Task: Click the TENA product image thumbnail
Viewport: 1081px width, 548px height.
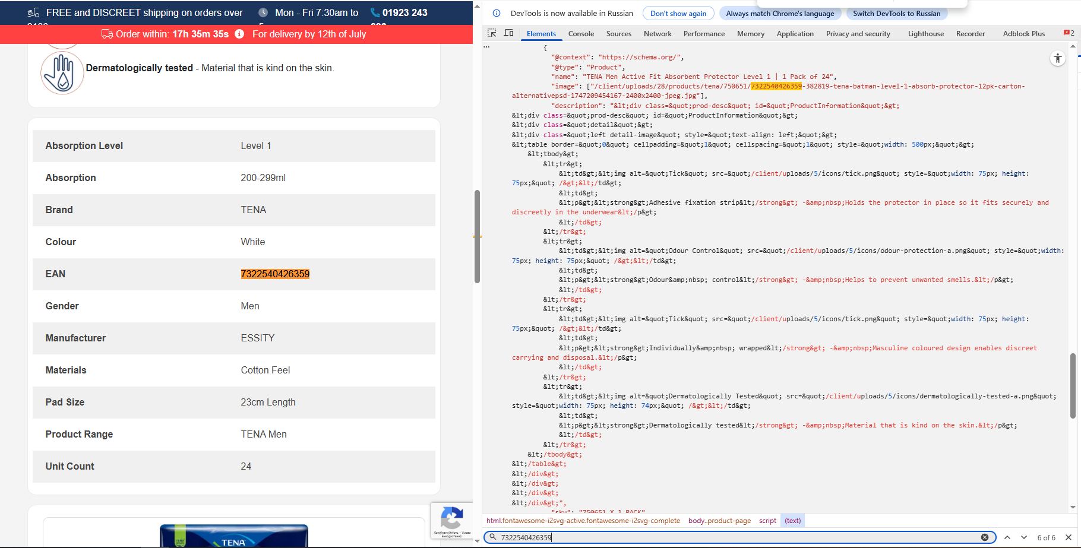Action: [x=234, y=535]
